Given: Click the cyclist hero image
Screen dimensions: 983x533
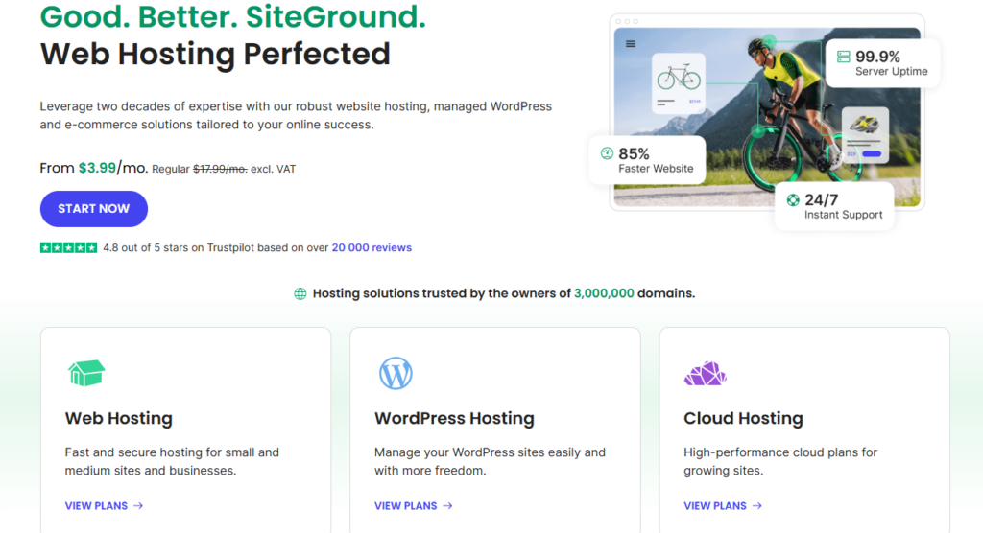Looking at the screenshot, I should (767, 117).
